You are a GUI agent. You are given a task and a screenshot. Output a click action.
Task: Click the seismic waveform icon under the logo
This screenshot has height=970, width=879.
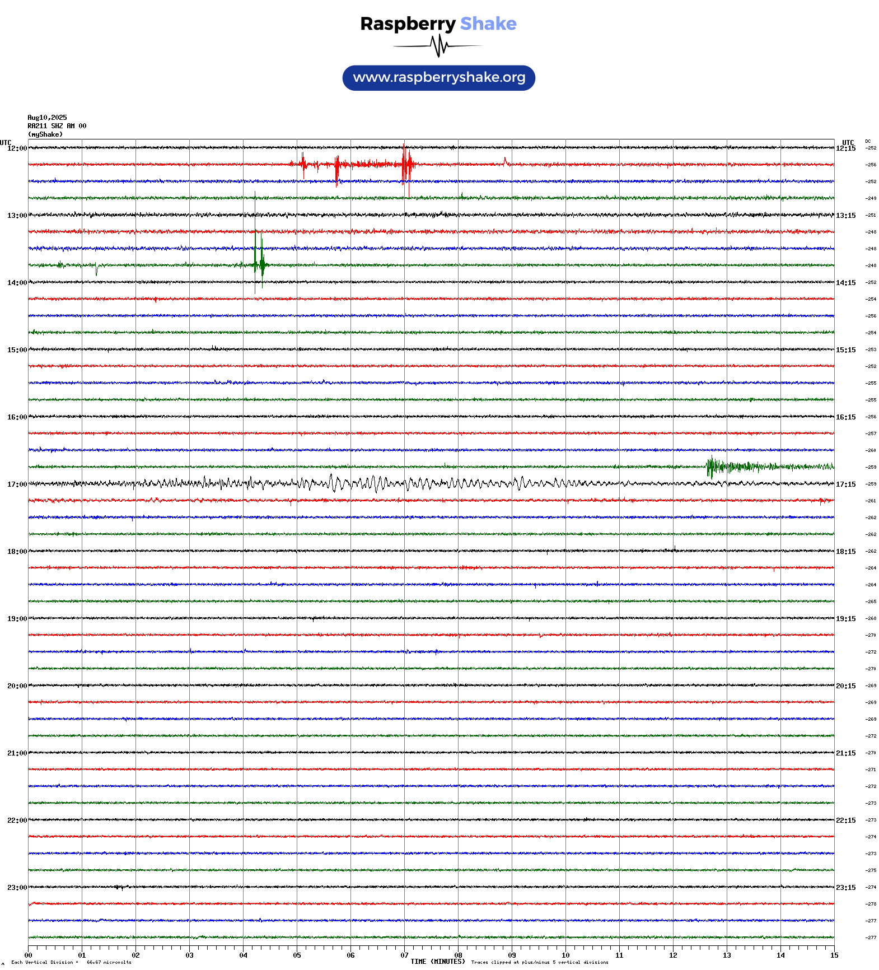438,46
